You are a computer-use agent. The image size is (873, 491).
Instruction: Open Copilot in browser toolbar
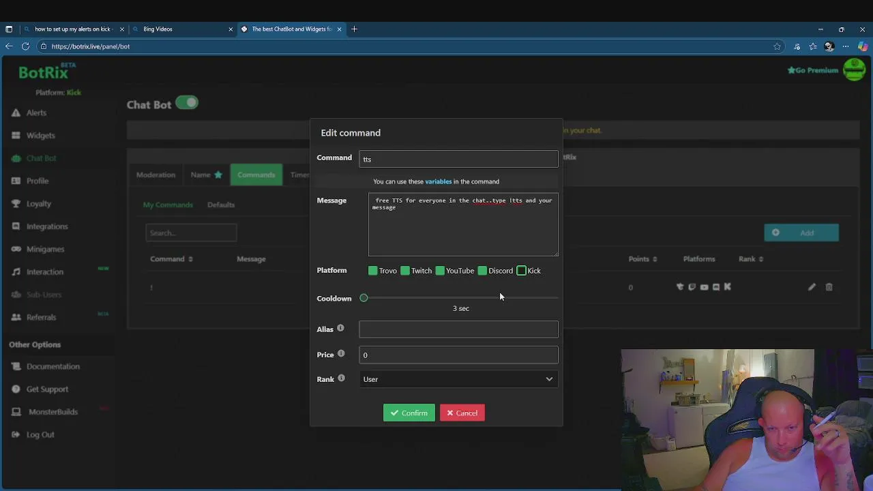pos(863,46)
